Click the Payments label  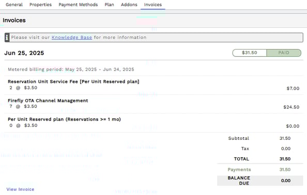click(239, 170)
